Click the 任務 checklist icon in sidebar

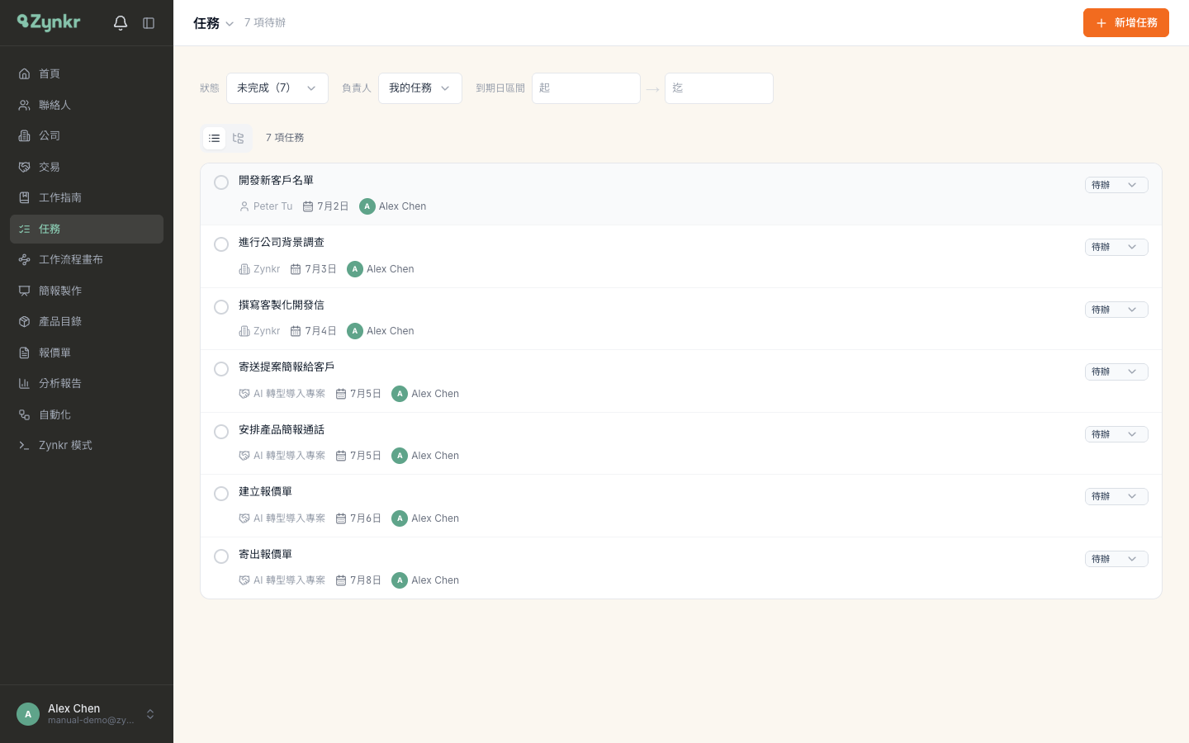(25, 229)
